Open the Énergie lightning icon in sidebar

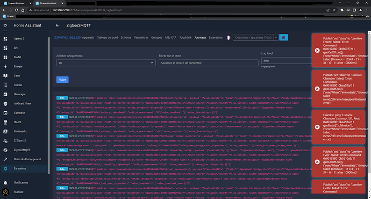[x=5, y=67]
